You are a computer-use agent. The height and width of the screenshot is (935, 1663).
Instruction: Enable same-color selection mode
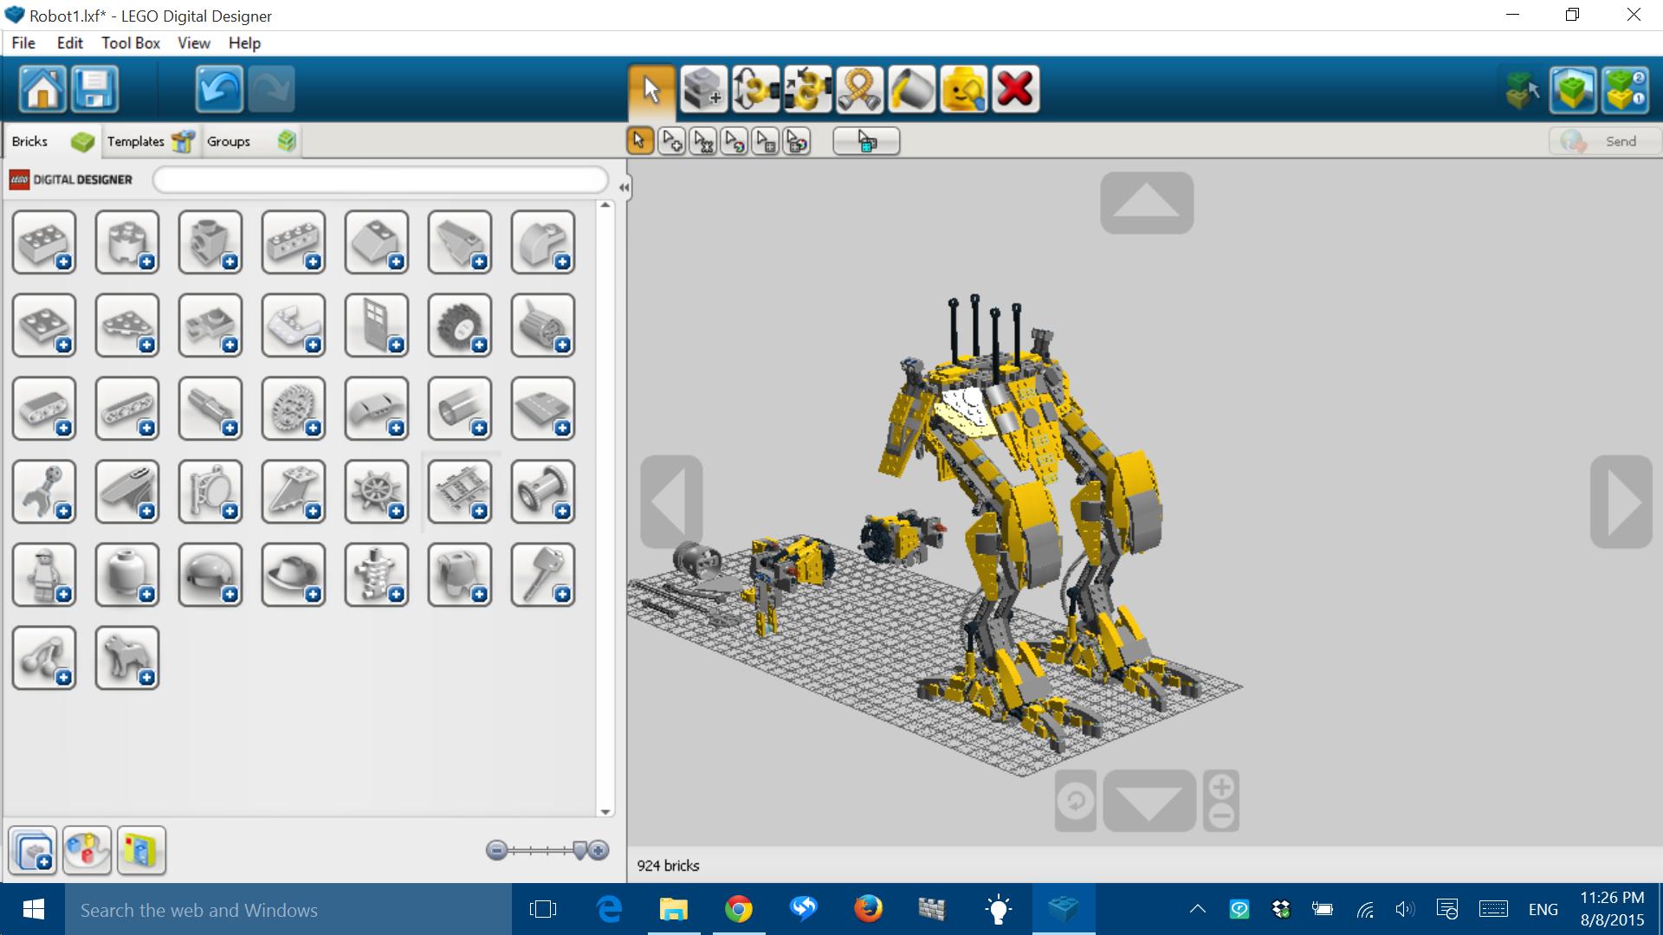(x=734, y=140)
